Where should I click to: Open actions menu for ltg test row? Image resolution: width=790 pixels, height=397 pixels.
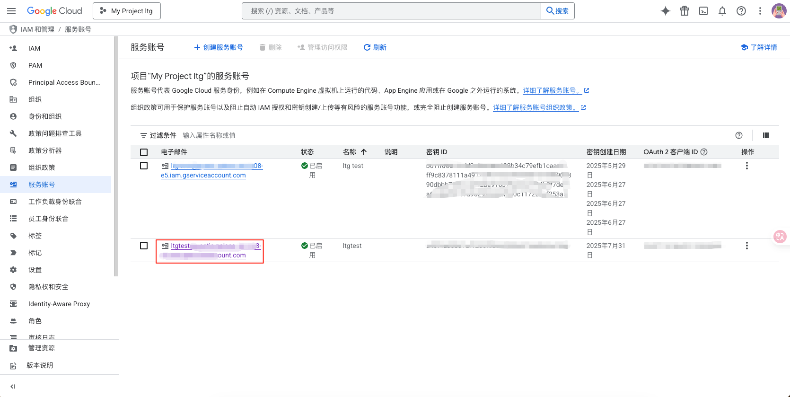coord(747,166)
